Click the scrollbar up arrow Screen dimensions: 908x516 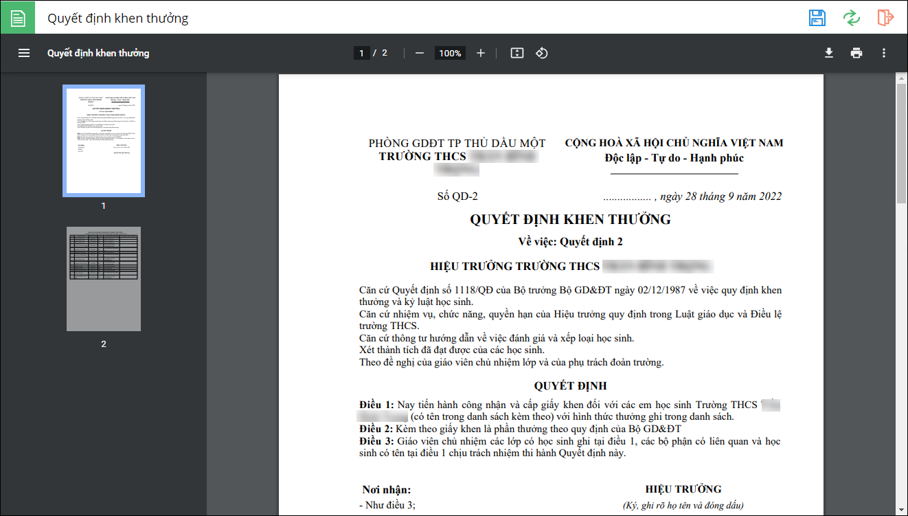pos(901,79)
